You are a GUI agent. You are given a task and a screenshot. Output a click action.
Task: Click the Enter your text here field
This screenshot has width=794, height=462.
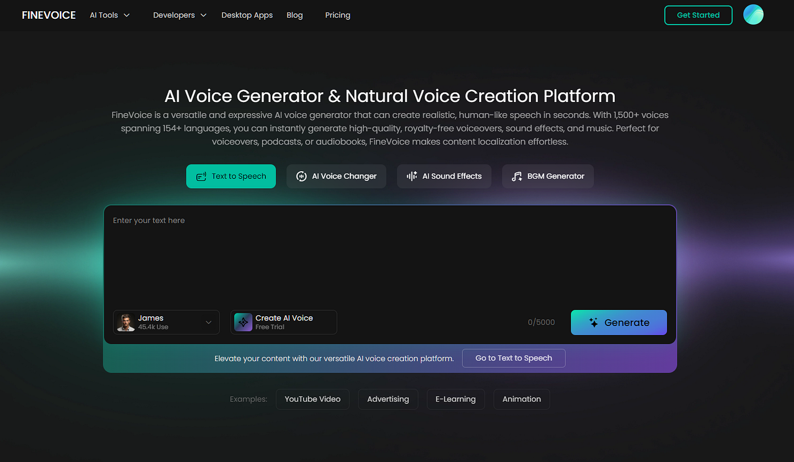(390, 258)
